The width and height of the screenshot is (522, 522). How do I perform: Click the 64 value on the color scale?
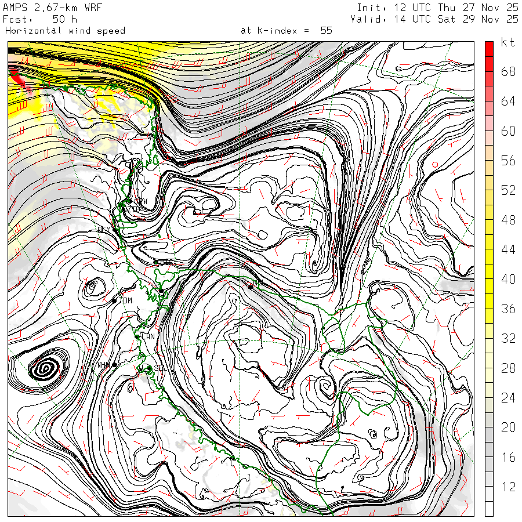click(x=508, y=101)
